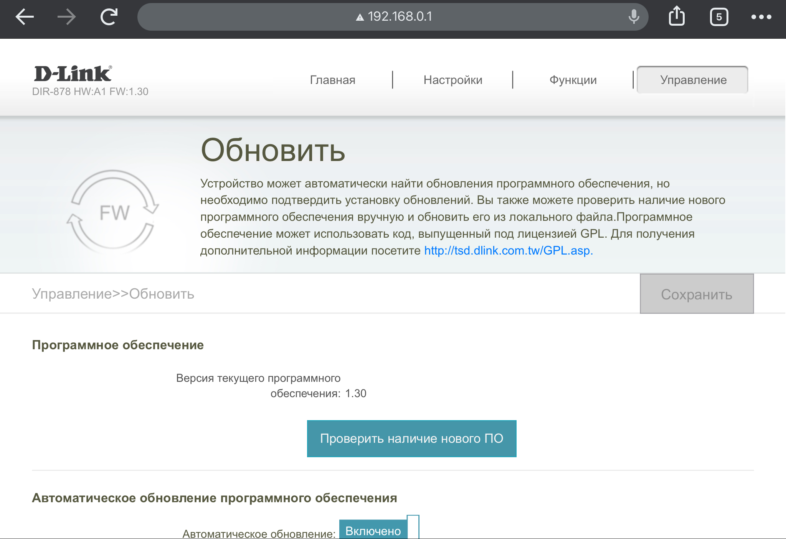Viewport: 786px width, 539px height.
Task: Expand the Управление menu tab
Action: 693,80
